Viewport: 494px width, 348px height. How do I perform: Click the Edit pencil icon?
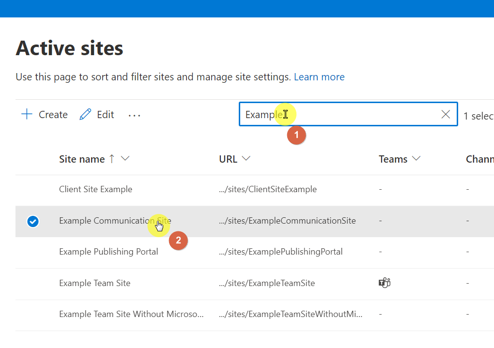pos(85,114)
